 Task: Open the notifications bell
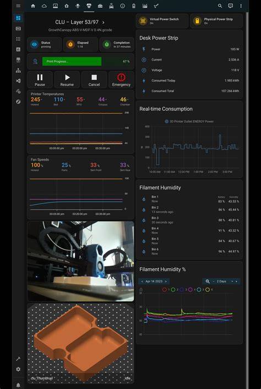point(18,385)
